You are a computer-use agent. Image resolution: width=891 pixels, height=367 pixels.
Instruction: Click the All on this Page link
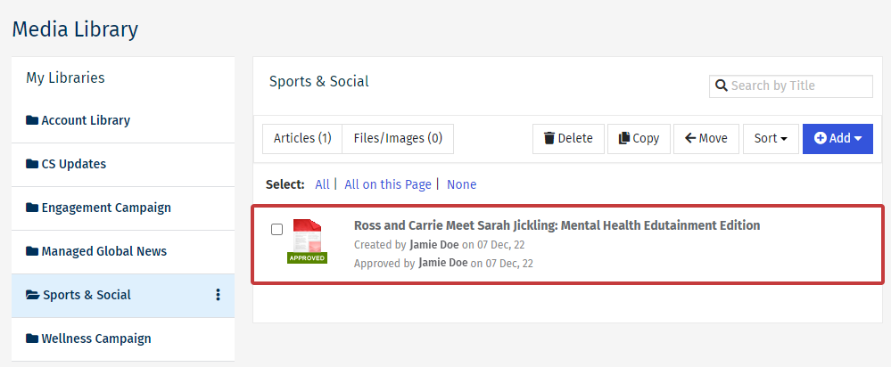click(x=388, y=184)
